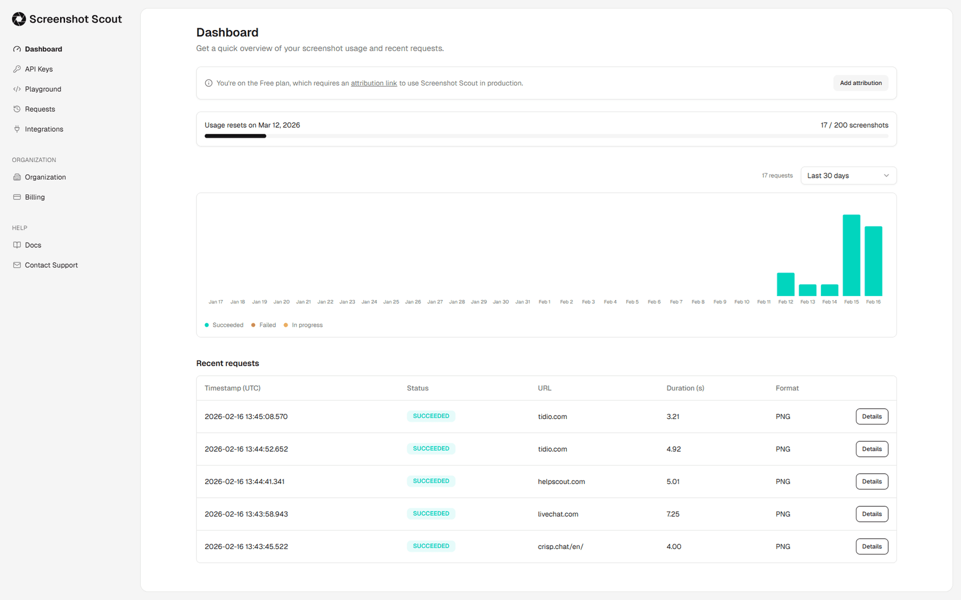Screen dimensions: 961x600
Task: Open the API Keys section
Action: click(38, 69)
